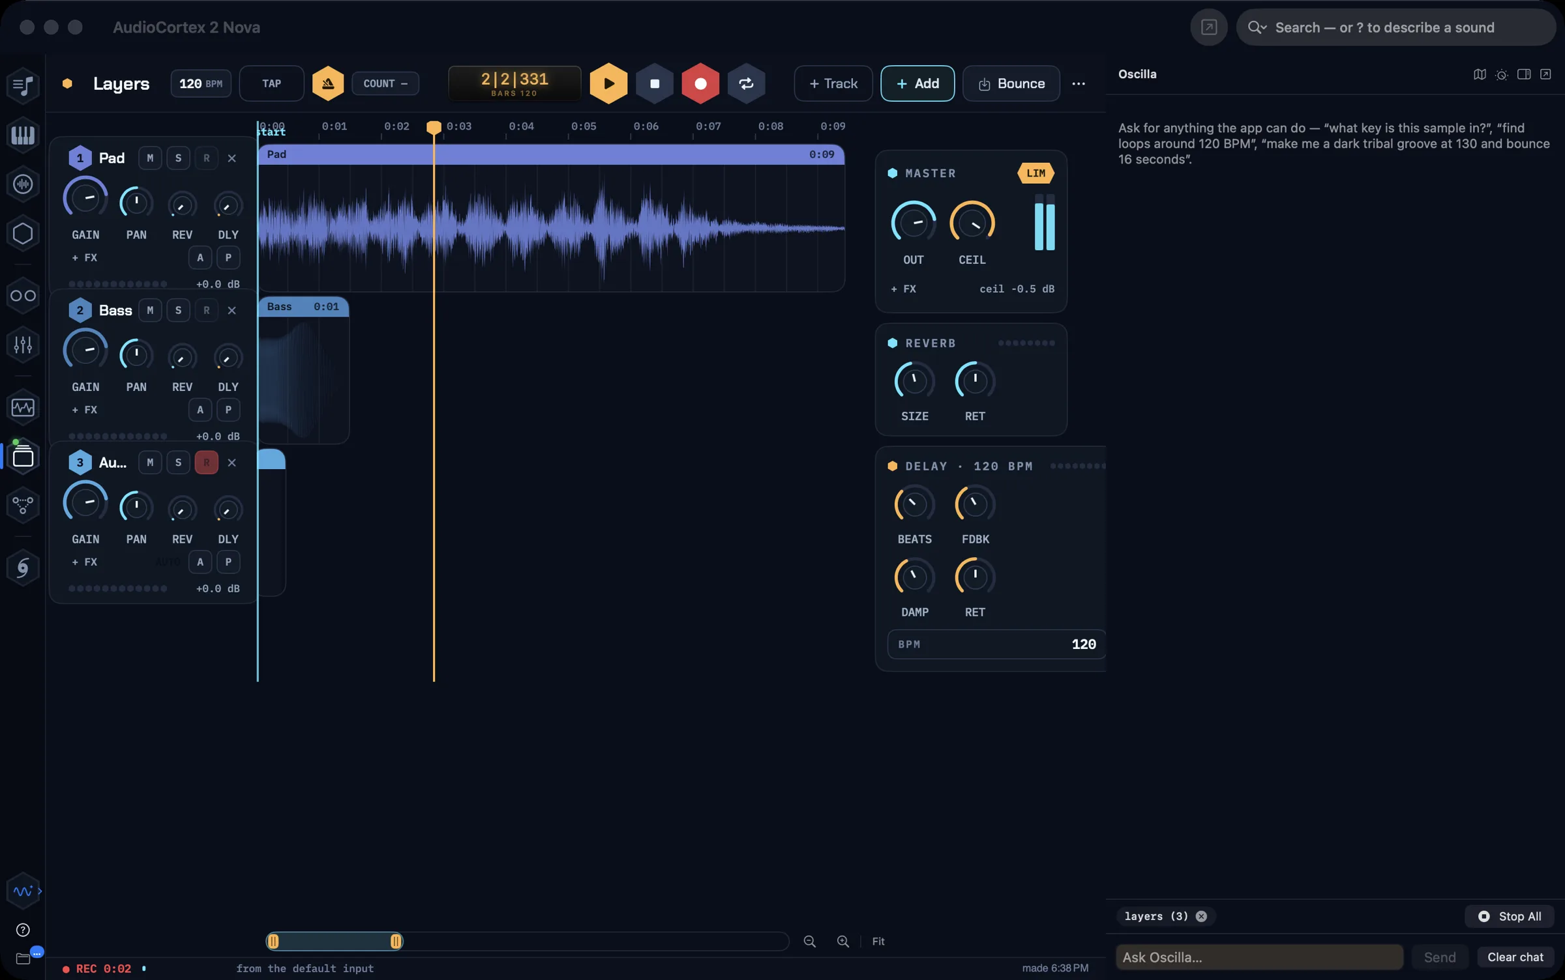
Task: Click the + Track button
Action: point(833,83)
